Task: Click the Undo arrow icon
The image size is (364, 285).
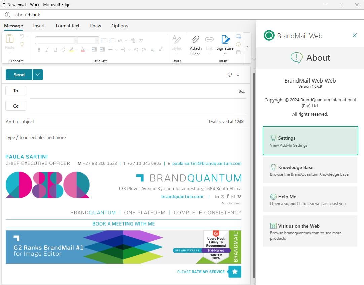Action: pos(22,36)
